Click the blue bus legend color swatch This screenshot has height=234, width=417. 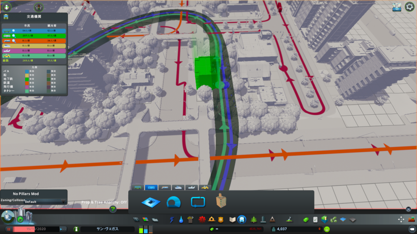pos(26,71)
